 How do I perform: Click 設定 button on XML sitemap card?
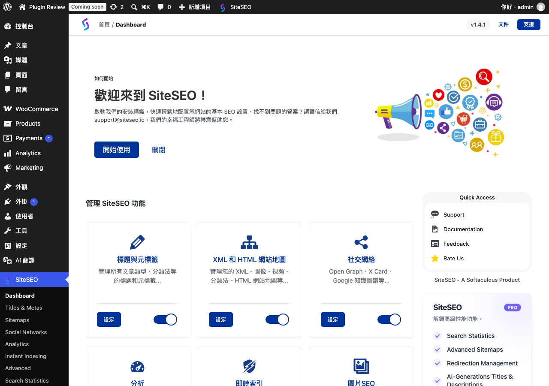click(x=221, y=320)
